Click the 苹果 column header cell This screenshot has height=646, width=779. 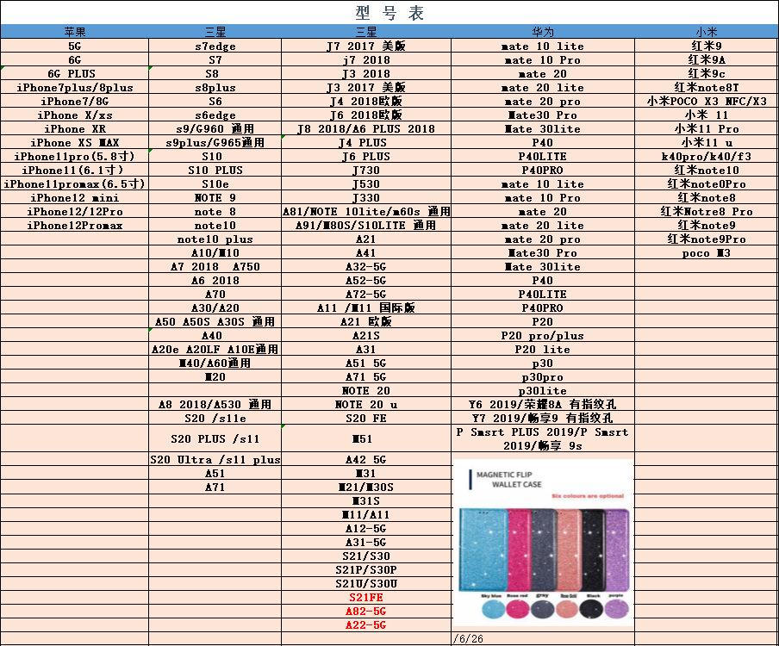(74, 32)
